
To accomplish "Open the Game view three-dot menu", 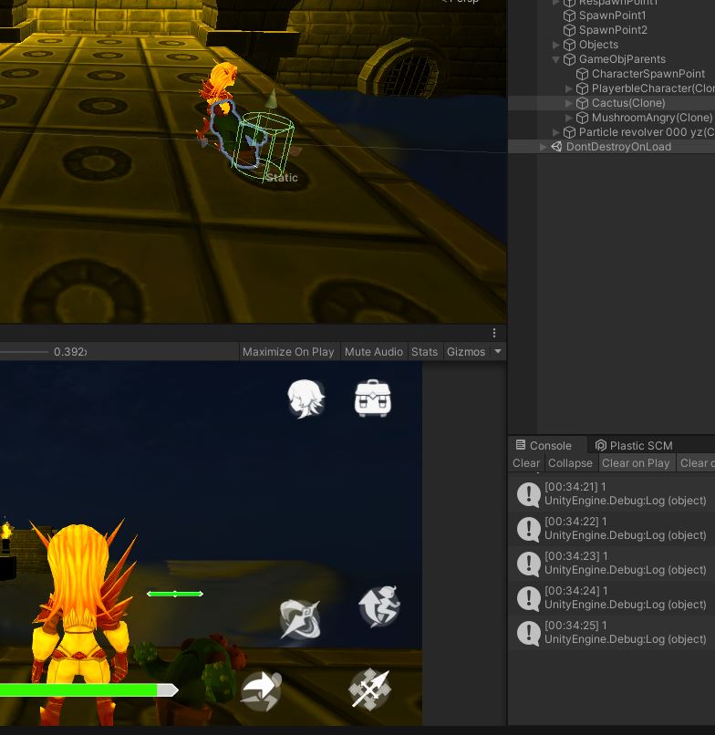I will 494,333.
